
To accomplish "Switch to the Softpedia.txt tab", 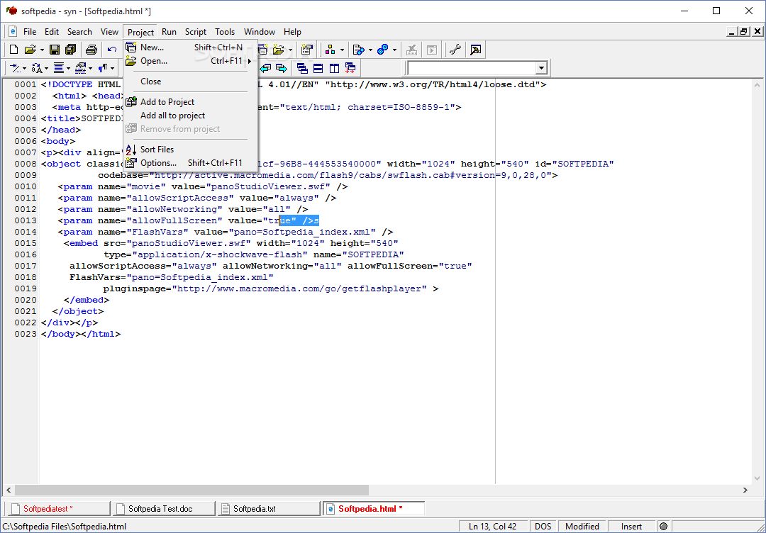I will point(269,509).
